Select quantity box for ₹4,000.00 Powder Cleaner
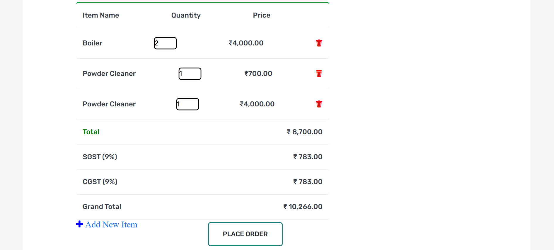The width and height of the screenshot is (554, 250). click(187, 104)
